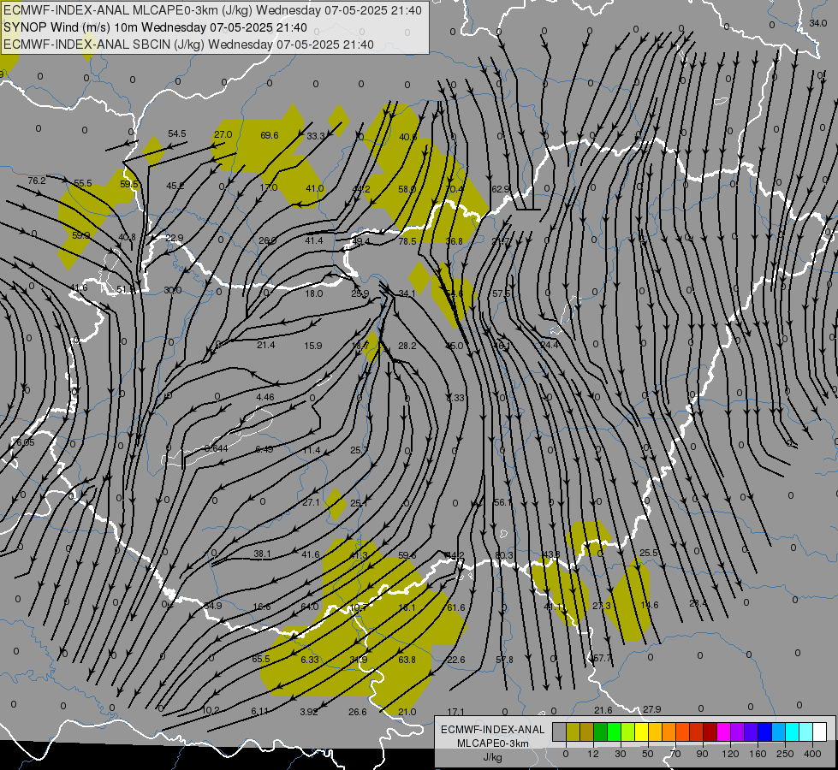
Task: Click the olive swatch above legend value 0
Action: click(573, 731)
